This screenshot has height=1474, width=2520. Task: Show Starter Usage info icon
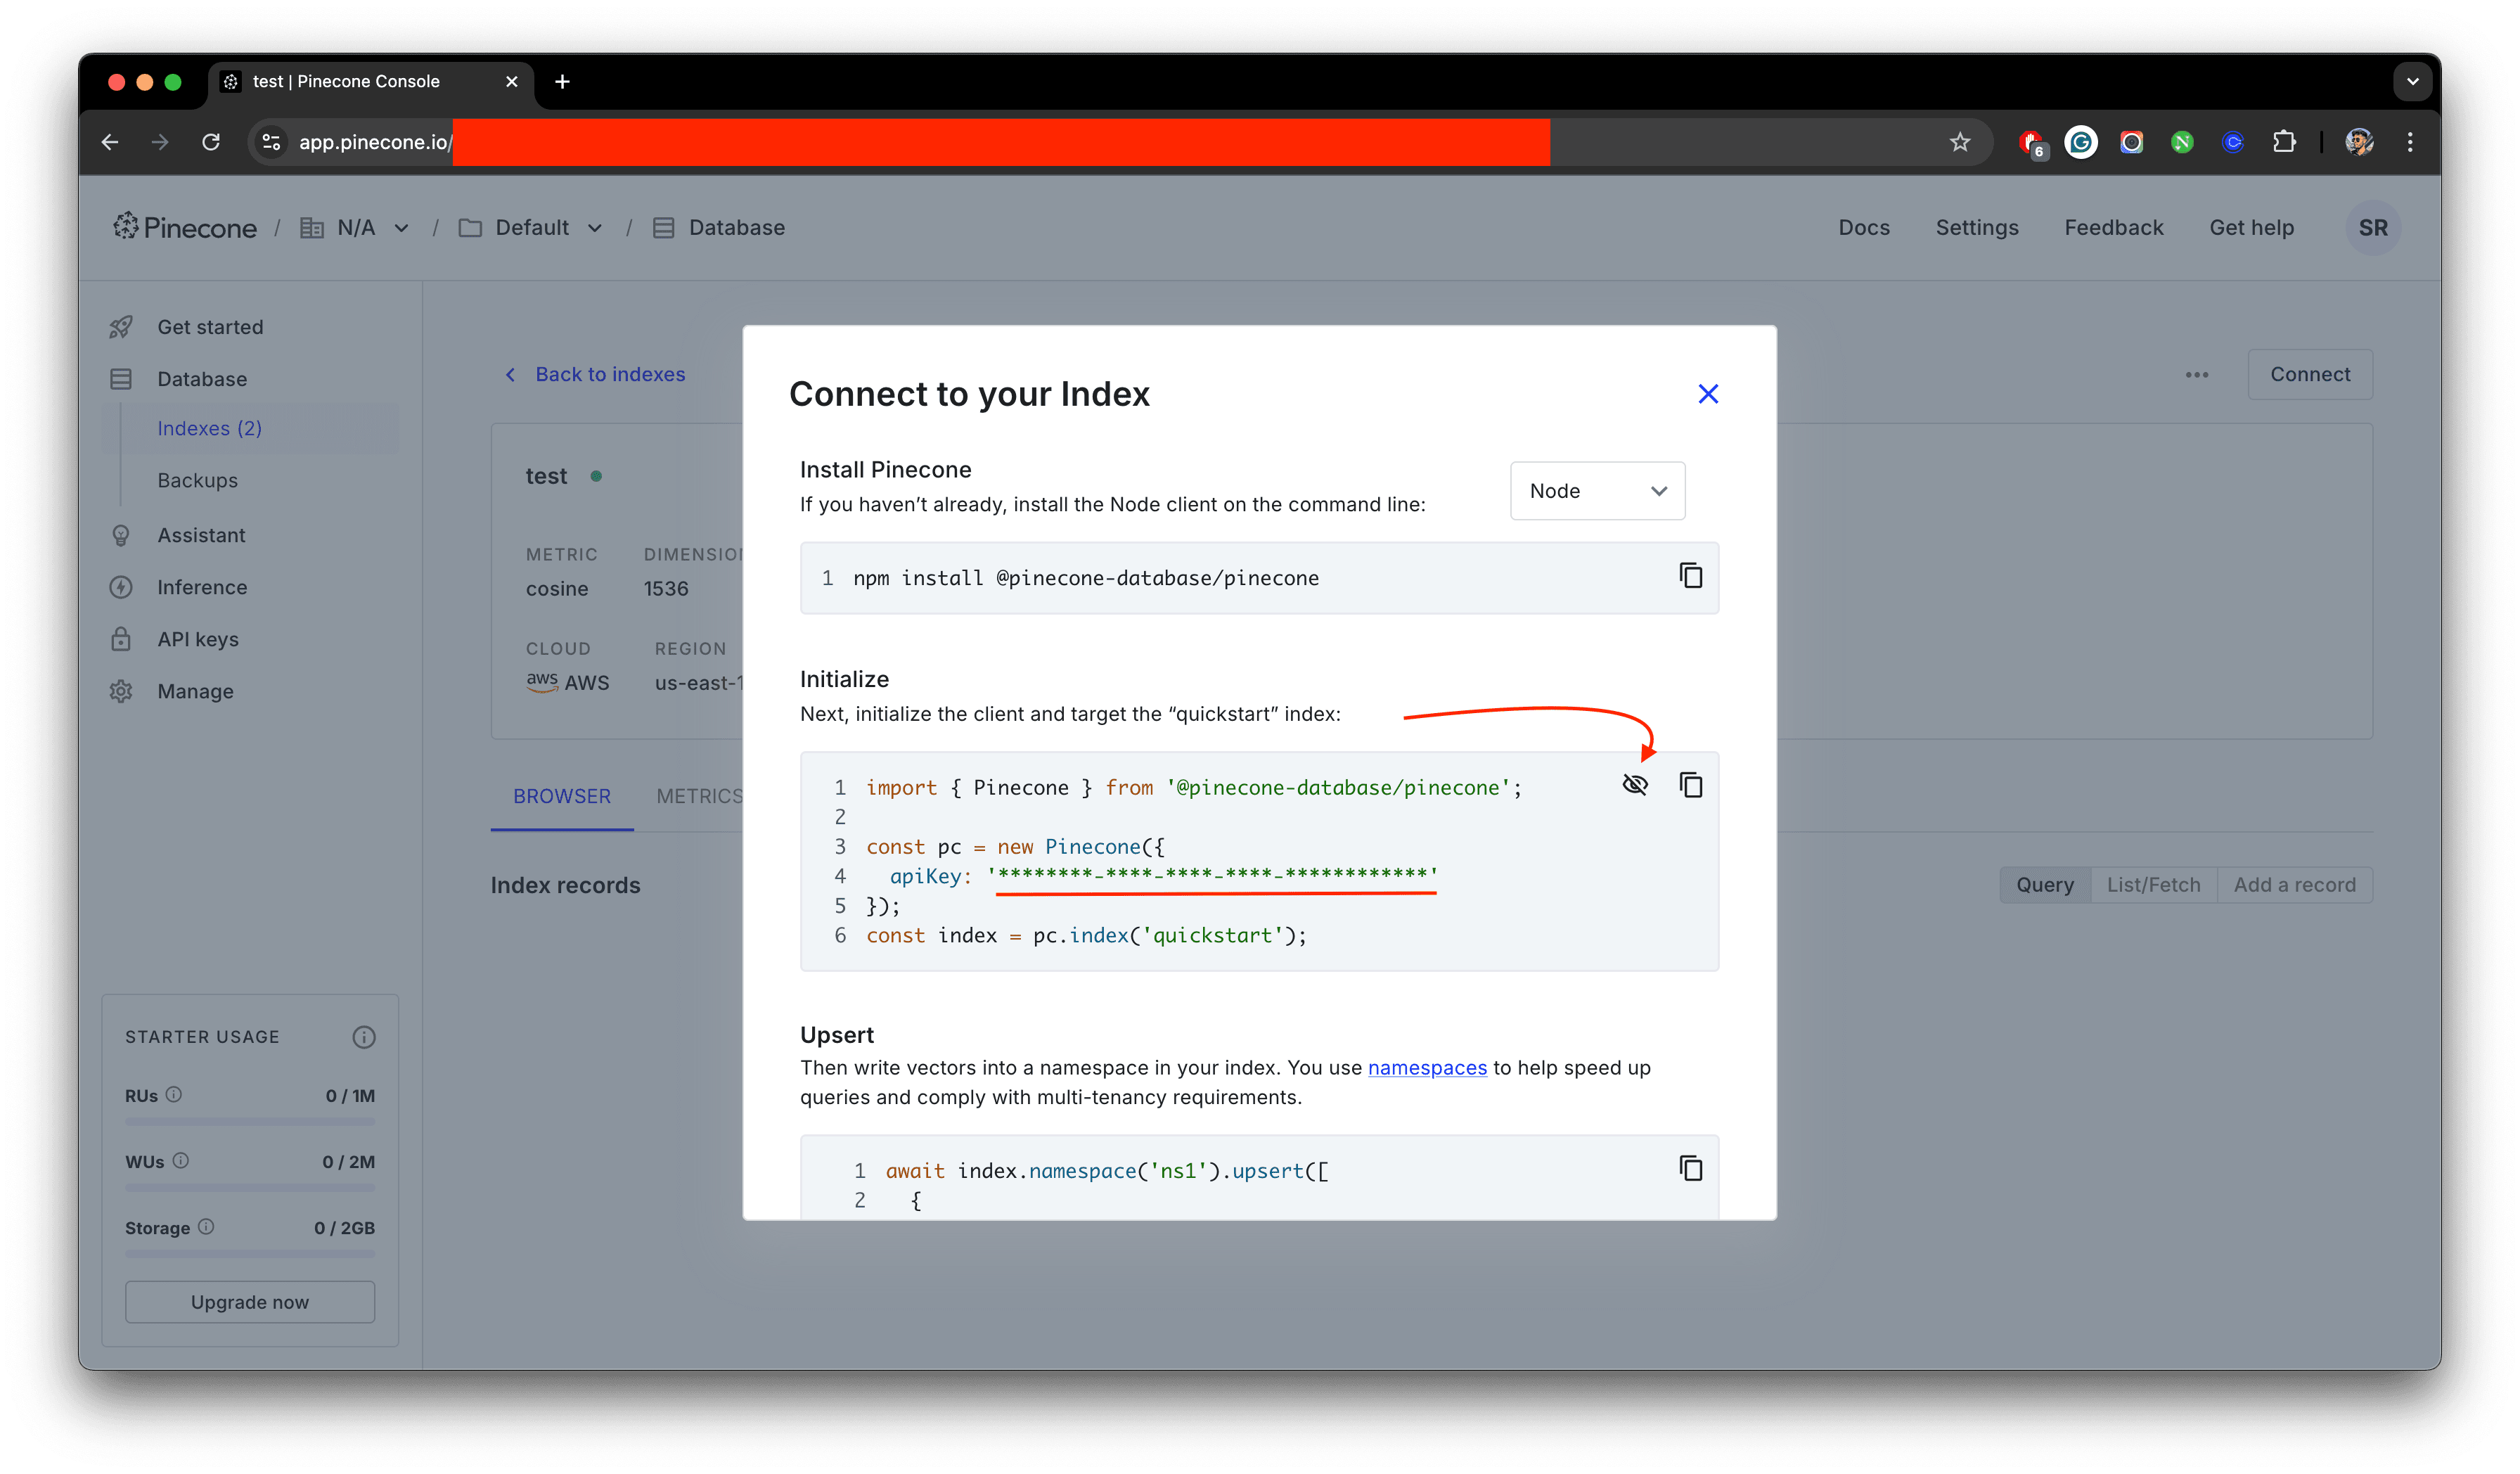pyautogui.click(x=364, y=1038)
